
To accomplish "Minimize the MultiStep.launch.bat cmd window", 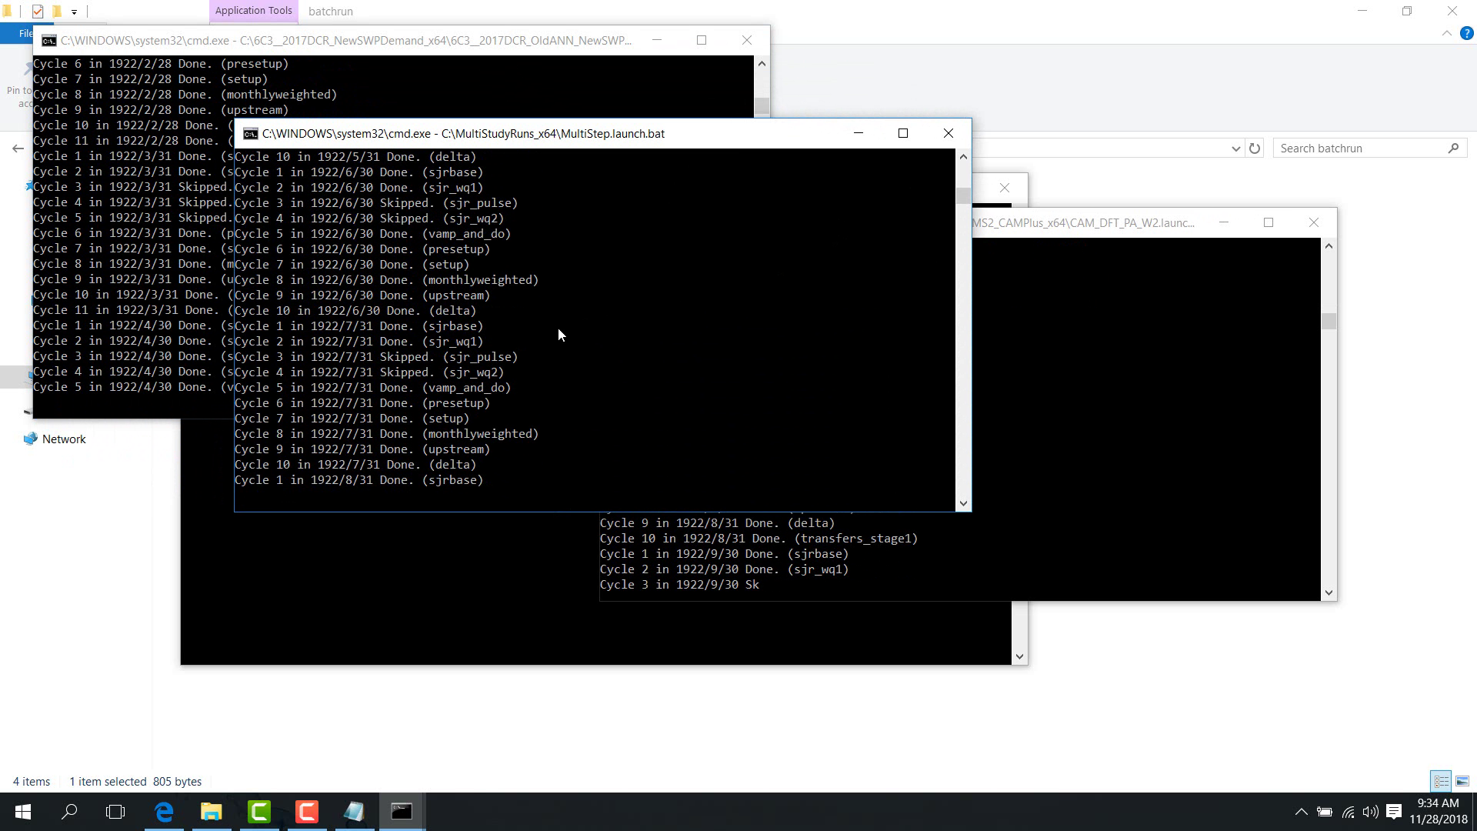I will click(859, 133).
